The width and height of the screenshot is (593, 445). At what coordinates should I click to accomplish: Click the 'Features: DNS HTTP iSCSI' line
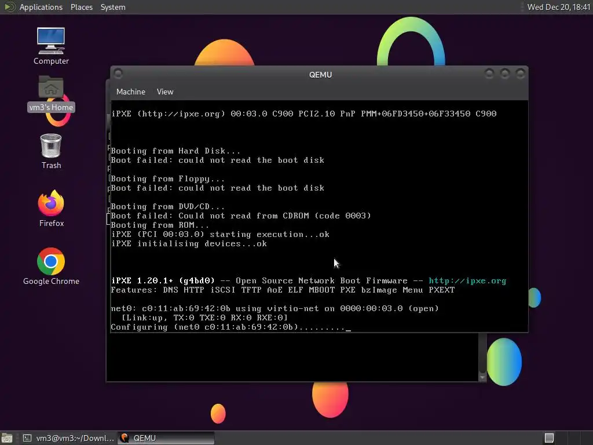coord(283,290)
